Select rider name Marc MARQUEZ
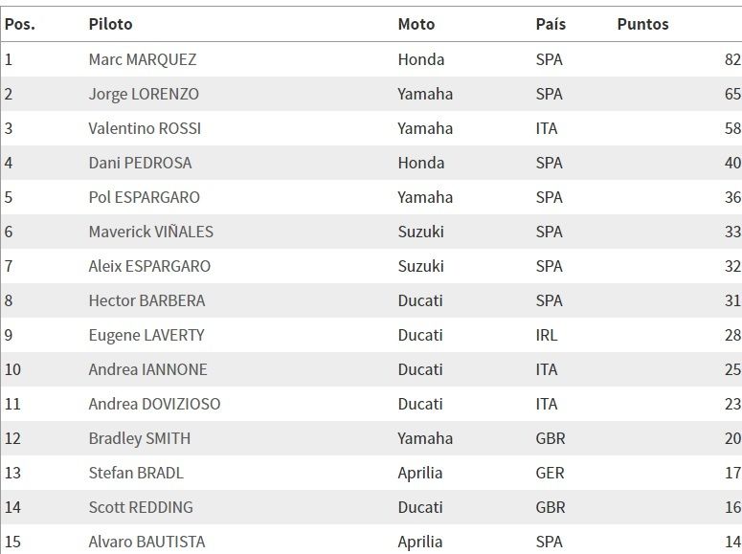Screen dimensions: 742x554 [x=143, y=59]
